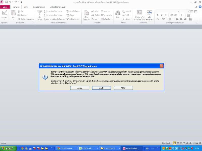This screenshot has width=202, height=151.
Task: Close the VBA warning dialog with X
Action: (161, 66)
